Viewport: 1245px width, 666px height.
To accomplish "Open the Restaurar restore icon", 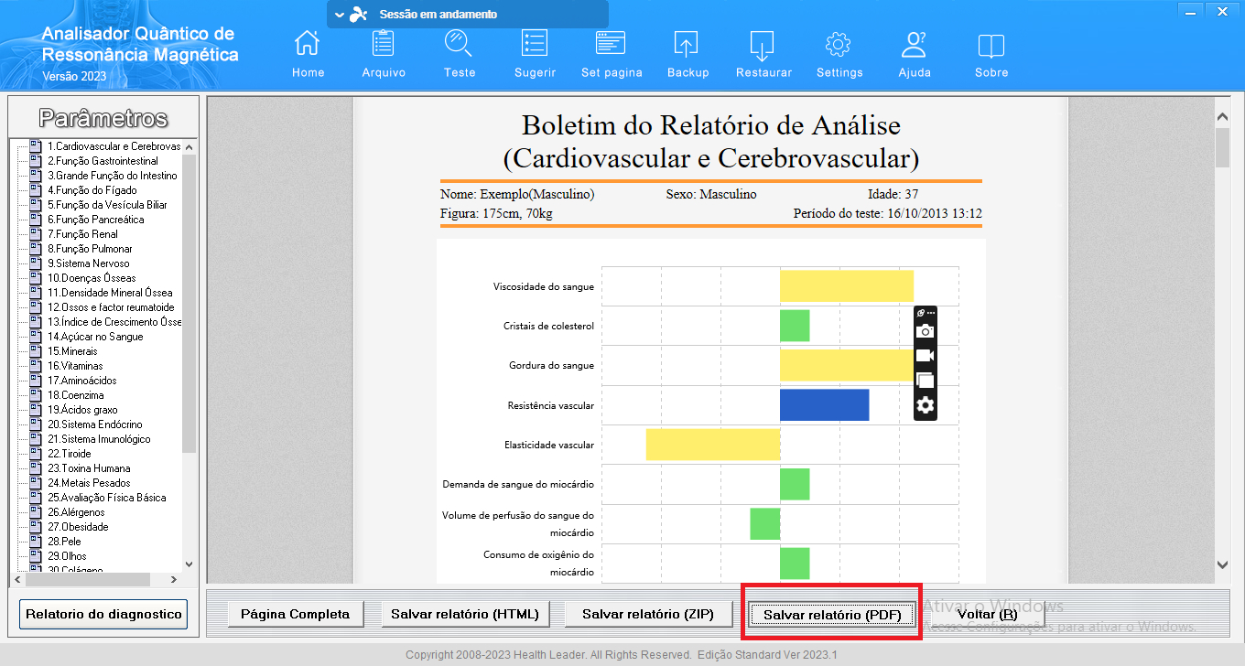I will 763,54.
